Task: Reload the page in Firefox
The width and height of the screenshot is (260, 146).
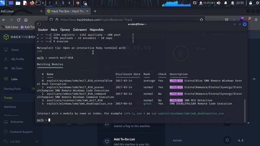Action: [19, 20]
